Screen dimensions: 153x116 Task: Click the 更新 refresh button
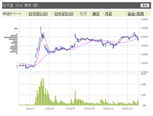coord(145,5)
